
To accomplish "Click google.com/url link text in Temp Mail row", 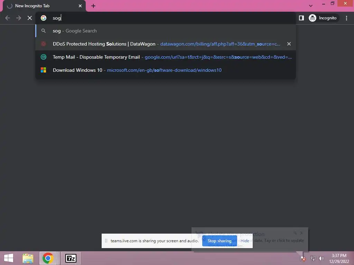I will pos(218,57).
